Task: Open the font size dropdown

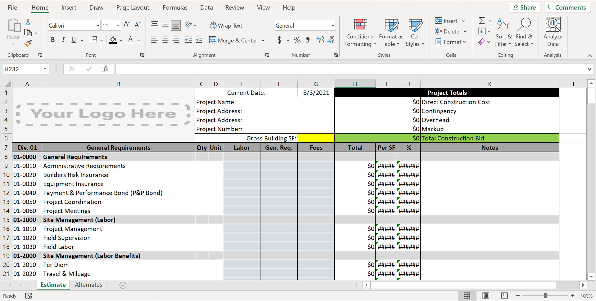Action: [x=118, y=25]
